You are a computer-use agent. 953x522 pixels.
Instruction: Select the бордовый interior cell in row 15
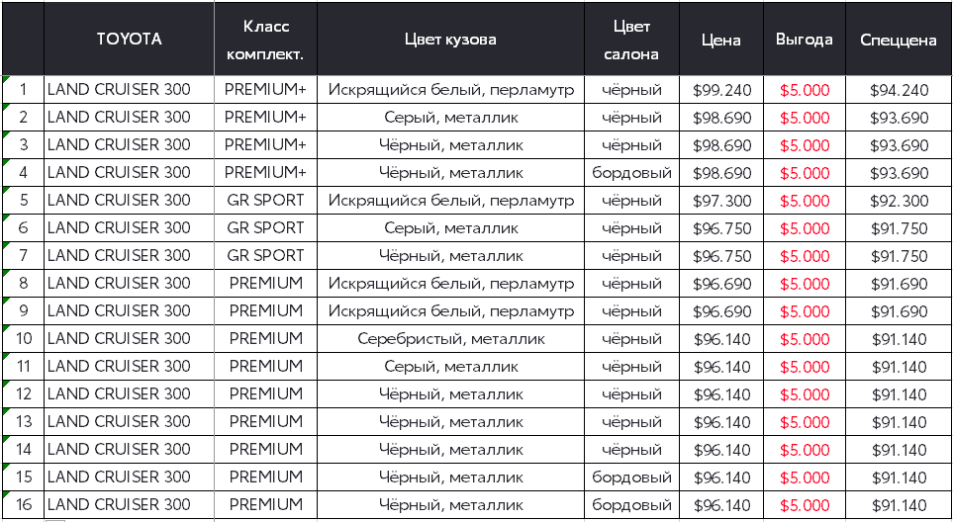631,478
